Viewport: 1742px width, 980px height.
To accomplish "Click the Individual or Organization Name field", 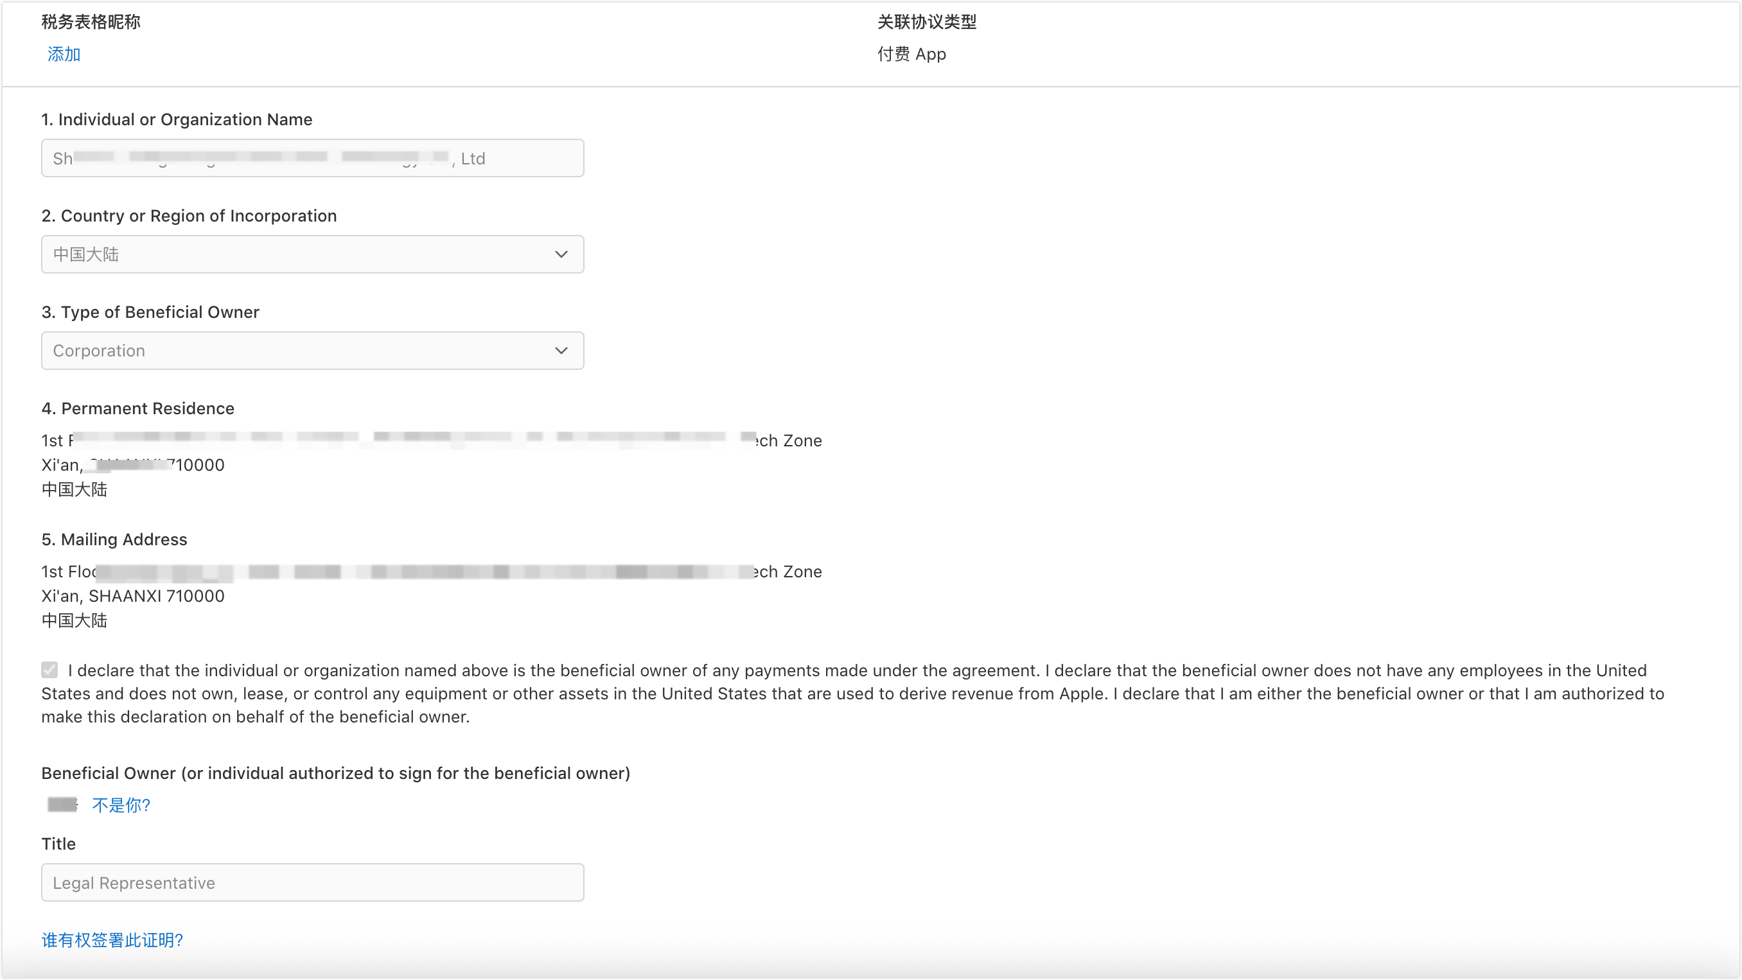I will coord(312,158).
